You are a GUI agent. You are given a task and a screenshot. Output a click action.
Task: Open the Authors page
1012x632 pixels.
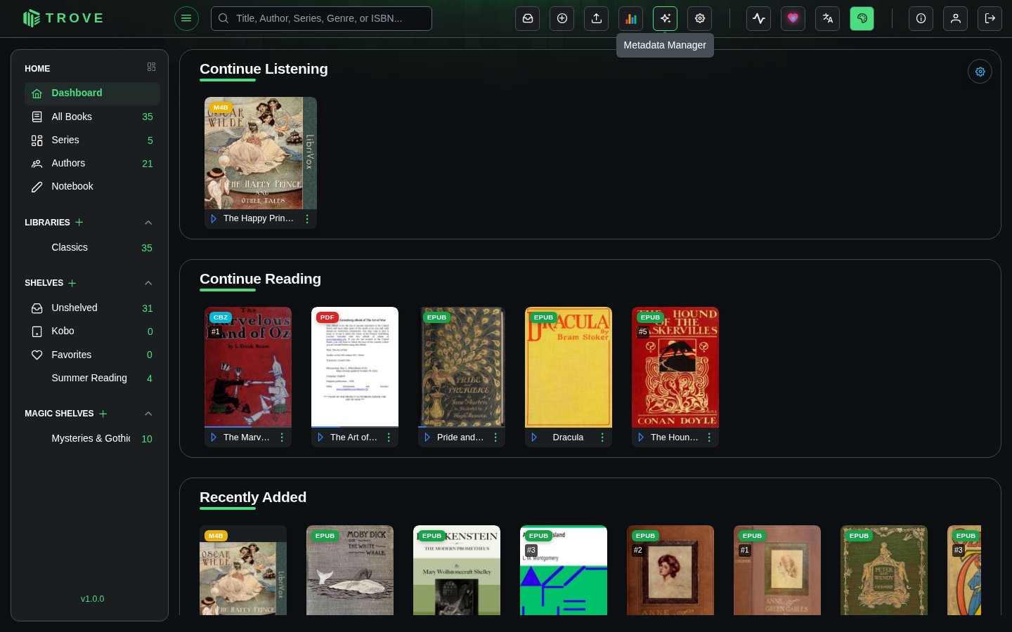(x=92, y=164)
